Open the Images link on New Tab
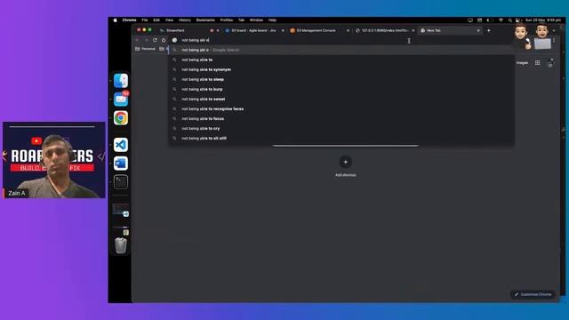Image resolution: width=569 pixels, height=320 pixels. pos(522,63)
